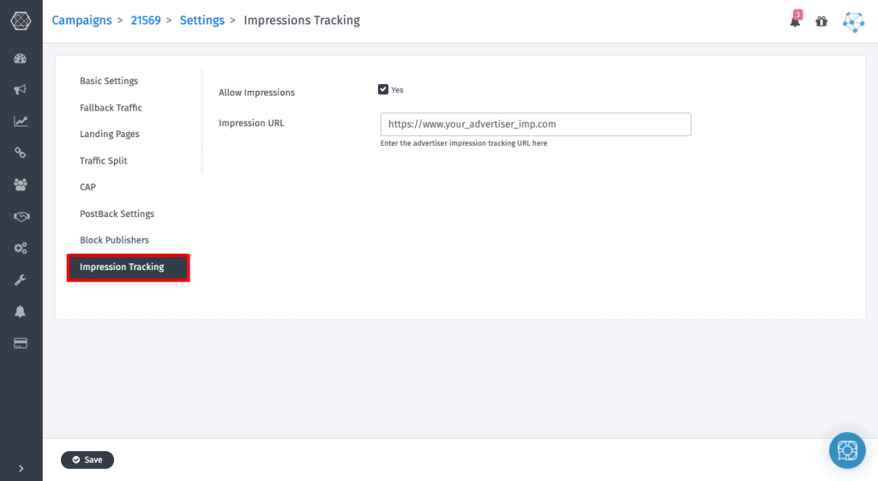
Task: Uncheck the Allow Impressions Yes checkbox
Action: pyautogui.click(x=383, y=89)
